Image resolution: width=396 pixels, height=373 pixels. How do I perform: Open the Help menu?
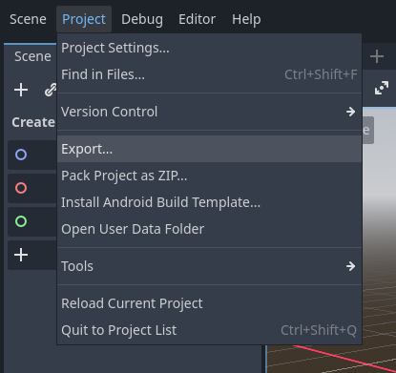(x=246, y=19)
